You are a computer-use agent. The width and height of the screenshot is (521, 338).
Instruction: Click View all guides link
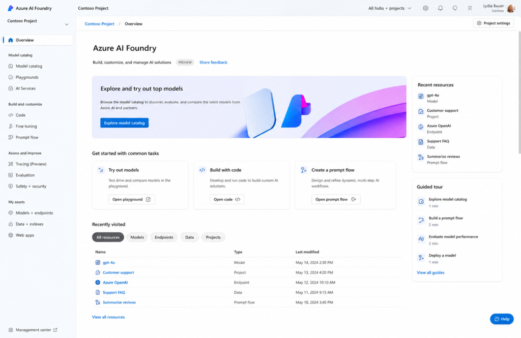click(x=430, y=272)
